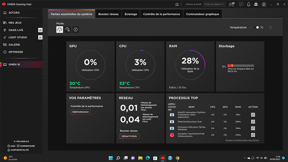Open the home icon in title bar
The height and width of the screenshot is (162, 288).
[x=177, y=4]
